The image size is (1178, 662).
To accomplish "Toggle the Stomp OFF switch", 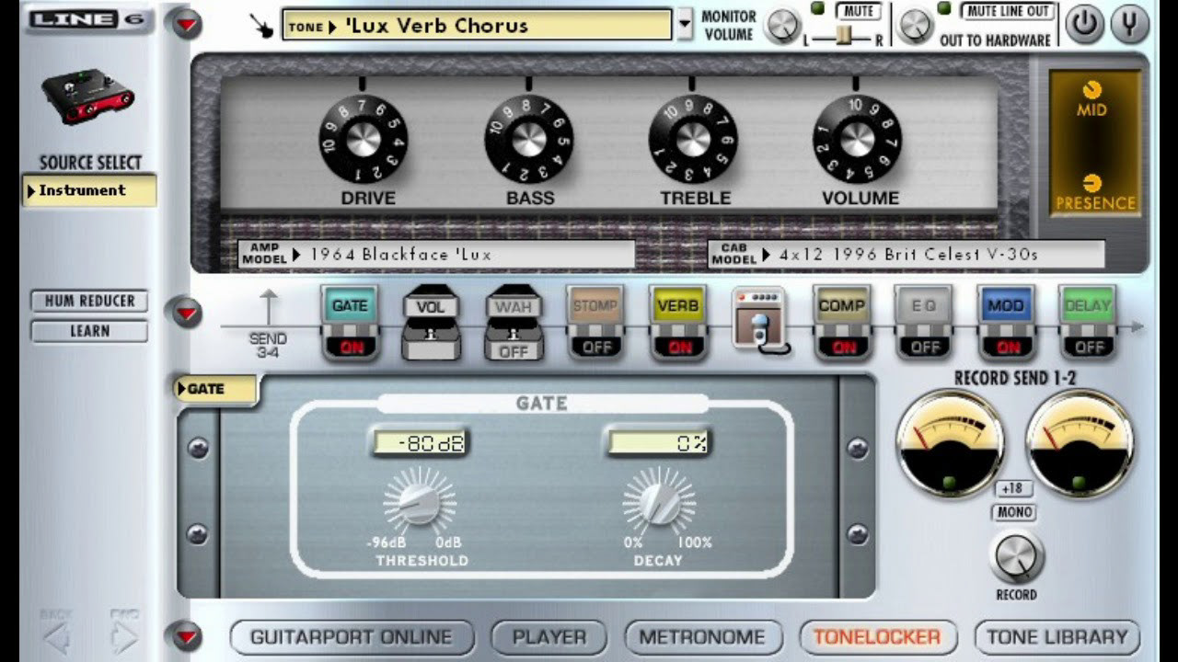I will point(595,348).
